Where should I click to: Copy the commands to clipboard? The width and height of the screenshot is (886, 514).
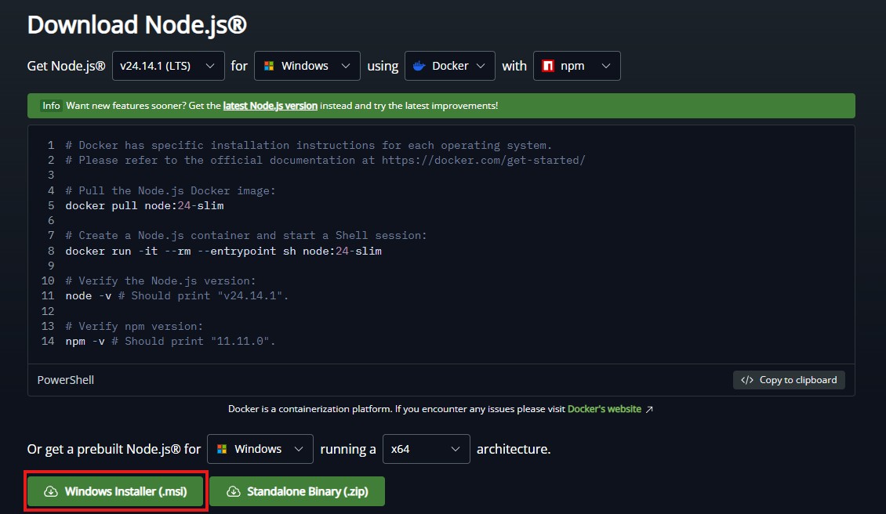click(x=789, y=379)
